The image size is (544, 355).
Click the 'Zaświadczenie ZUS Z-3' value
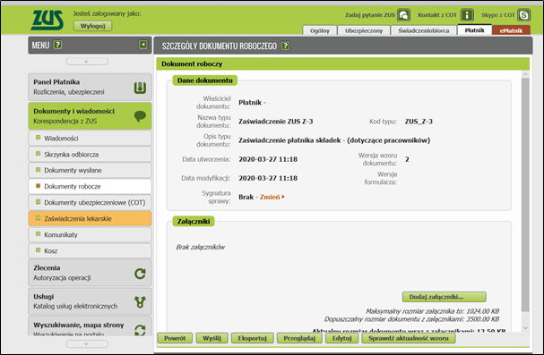(276, 122)
